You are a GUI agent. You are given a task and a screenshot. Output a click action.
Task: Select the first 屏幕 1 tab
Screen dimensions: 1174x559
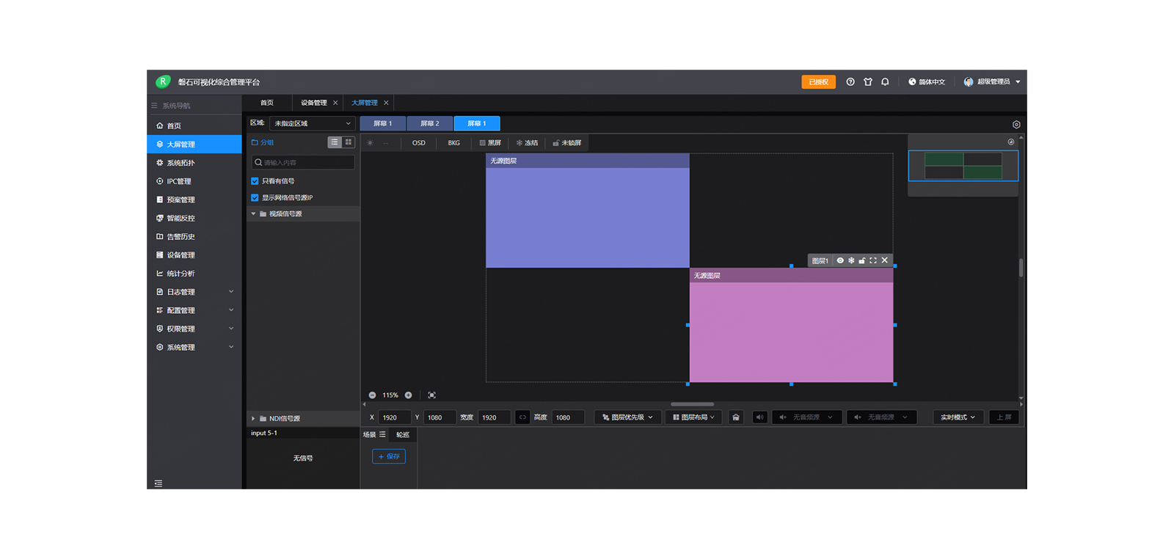pyautogui.click(x=383, y=123)
